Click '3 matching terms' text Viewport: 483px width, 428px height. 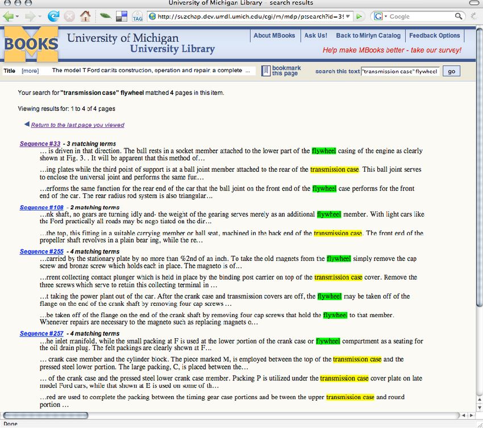[x=91, y=144]
